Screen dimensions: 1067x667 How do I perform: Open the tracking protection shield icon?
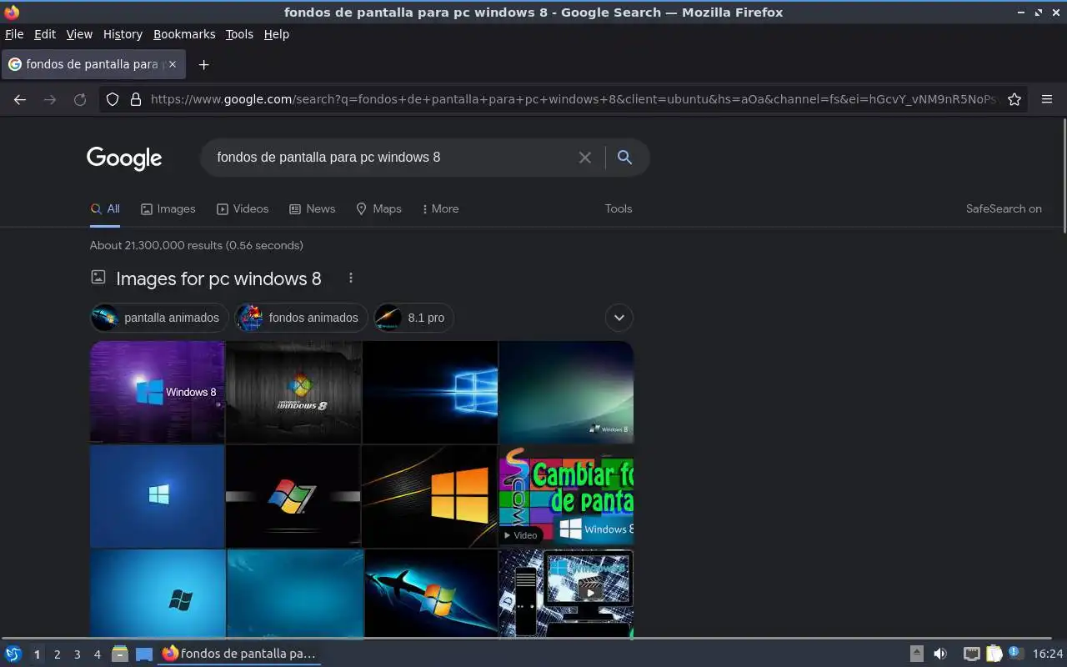point(113,99)
